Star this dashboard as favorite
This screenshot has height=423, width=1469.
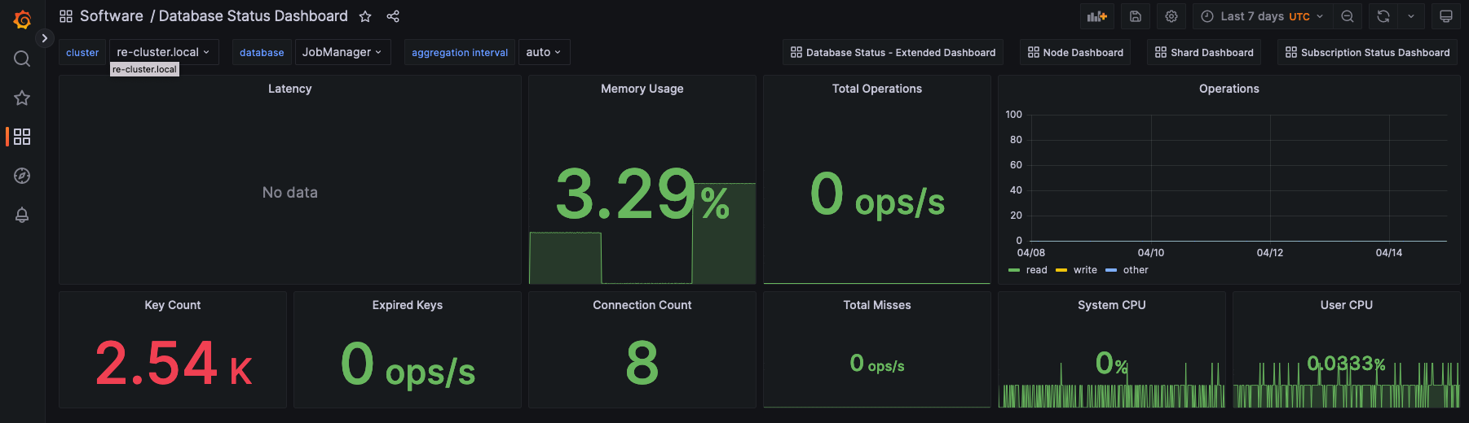(x=365, y=16)
